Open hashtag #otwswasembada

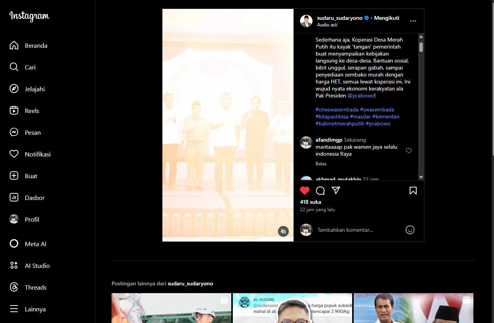[x=337, y=109]
